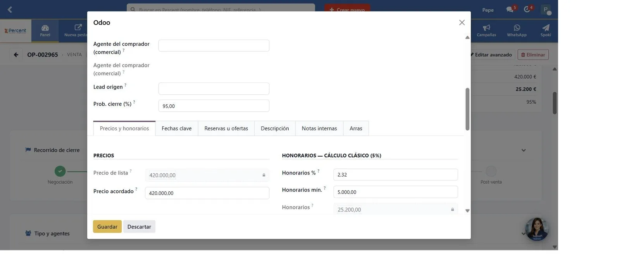Open the user avatar menu

pyautogui.click(x=546, y=10)
